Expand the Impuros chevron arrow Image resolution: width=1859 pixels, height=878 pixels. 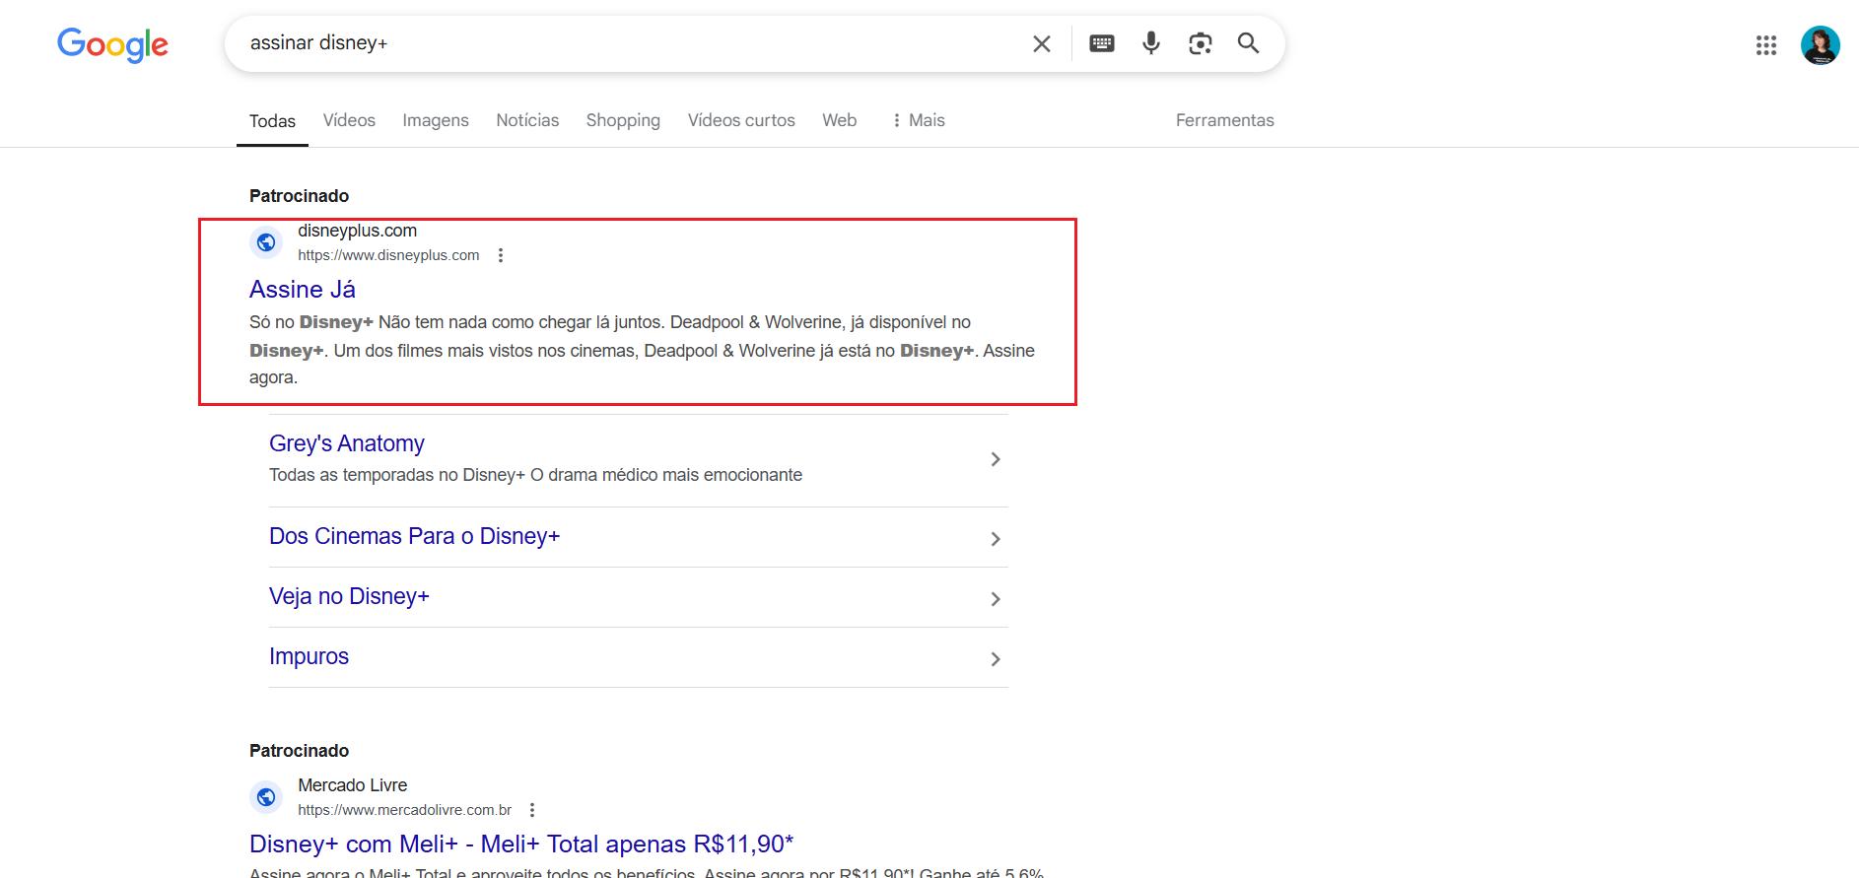[996, 659]
